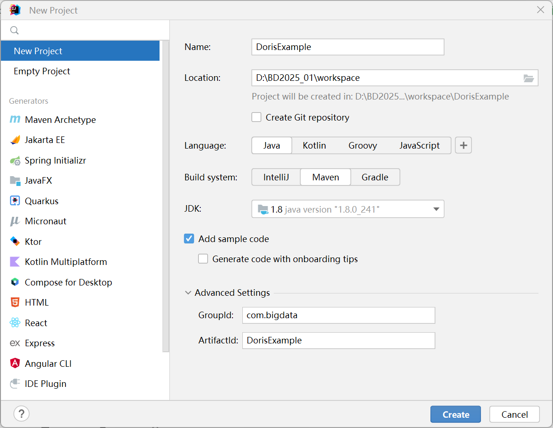Click the generators list vertical scrollbar
The height and width of the screenshot is (428, 553).
(166, 196)
